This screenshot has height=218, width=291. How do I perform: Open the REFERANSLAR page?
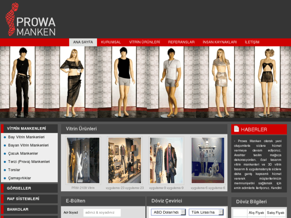pyautogui.click(x=181, y=42)
